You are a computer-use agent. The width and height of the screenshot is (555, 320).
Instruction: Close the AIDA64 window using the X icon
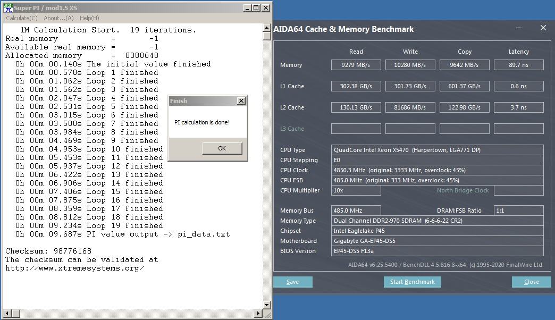coord(543,28)
